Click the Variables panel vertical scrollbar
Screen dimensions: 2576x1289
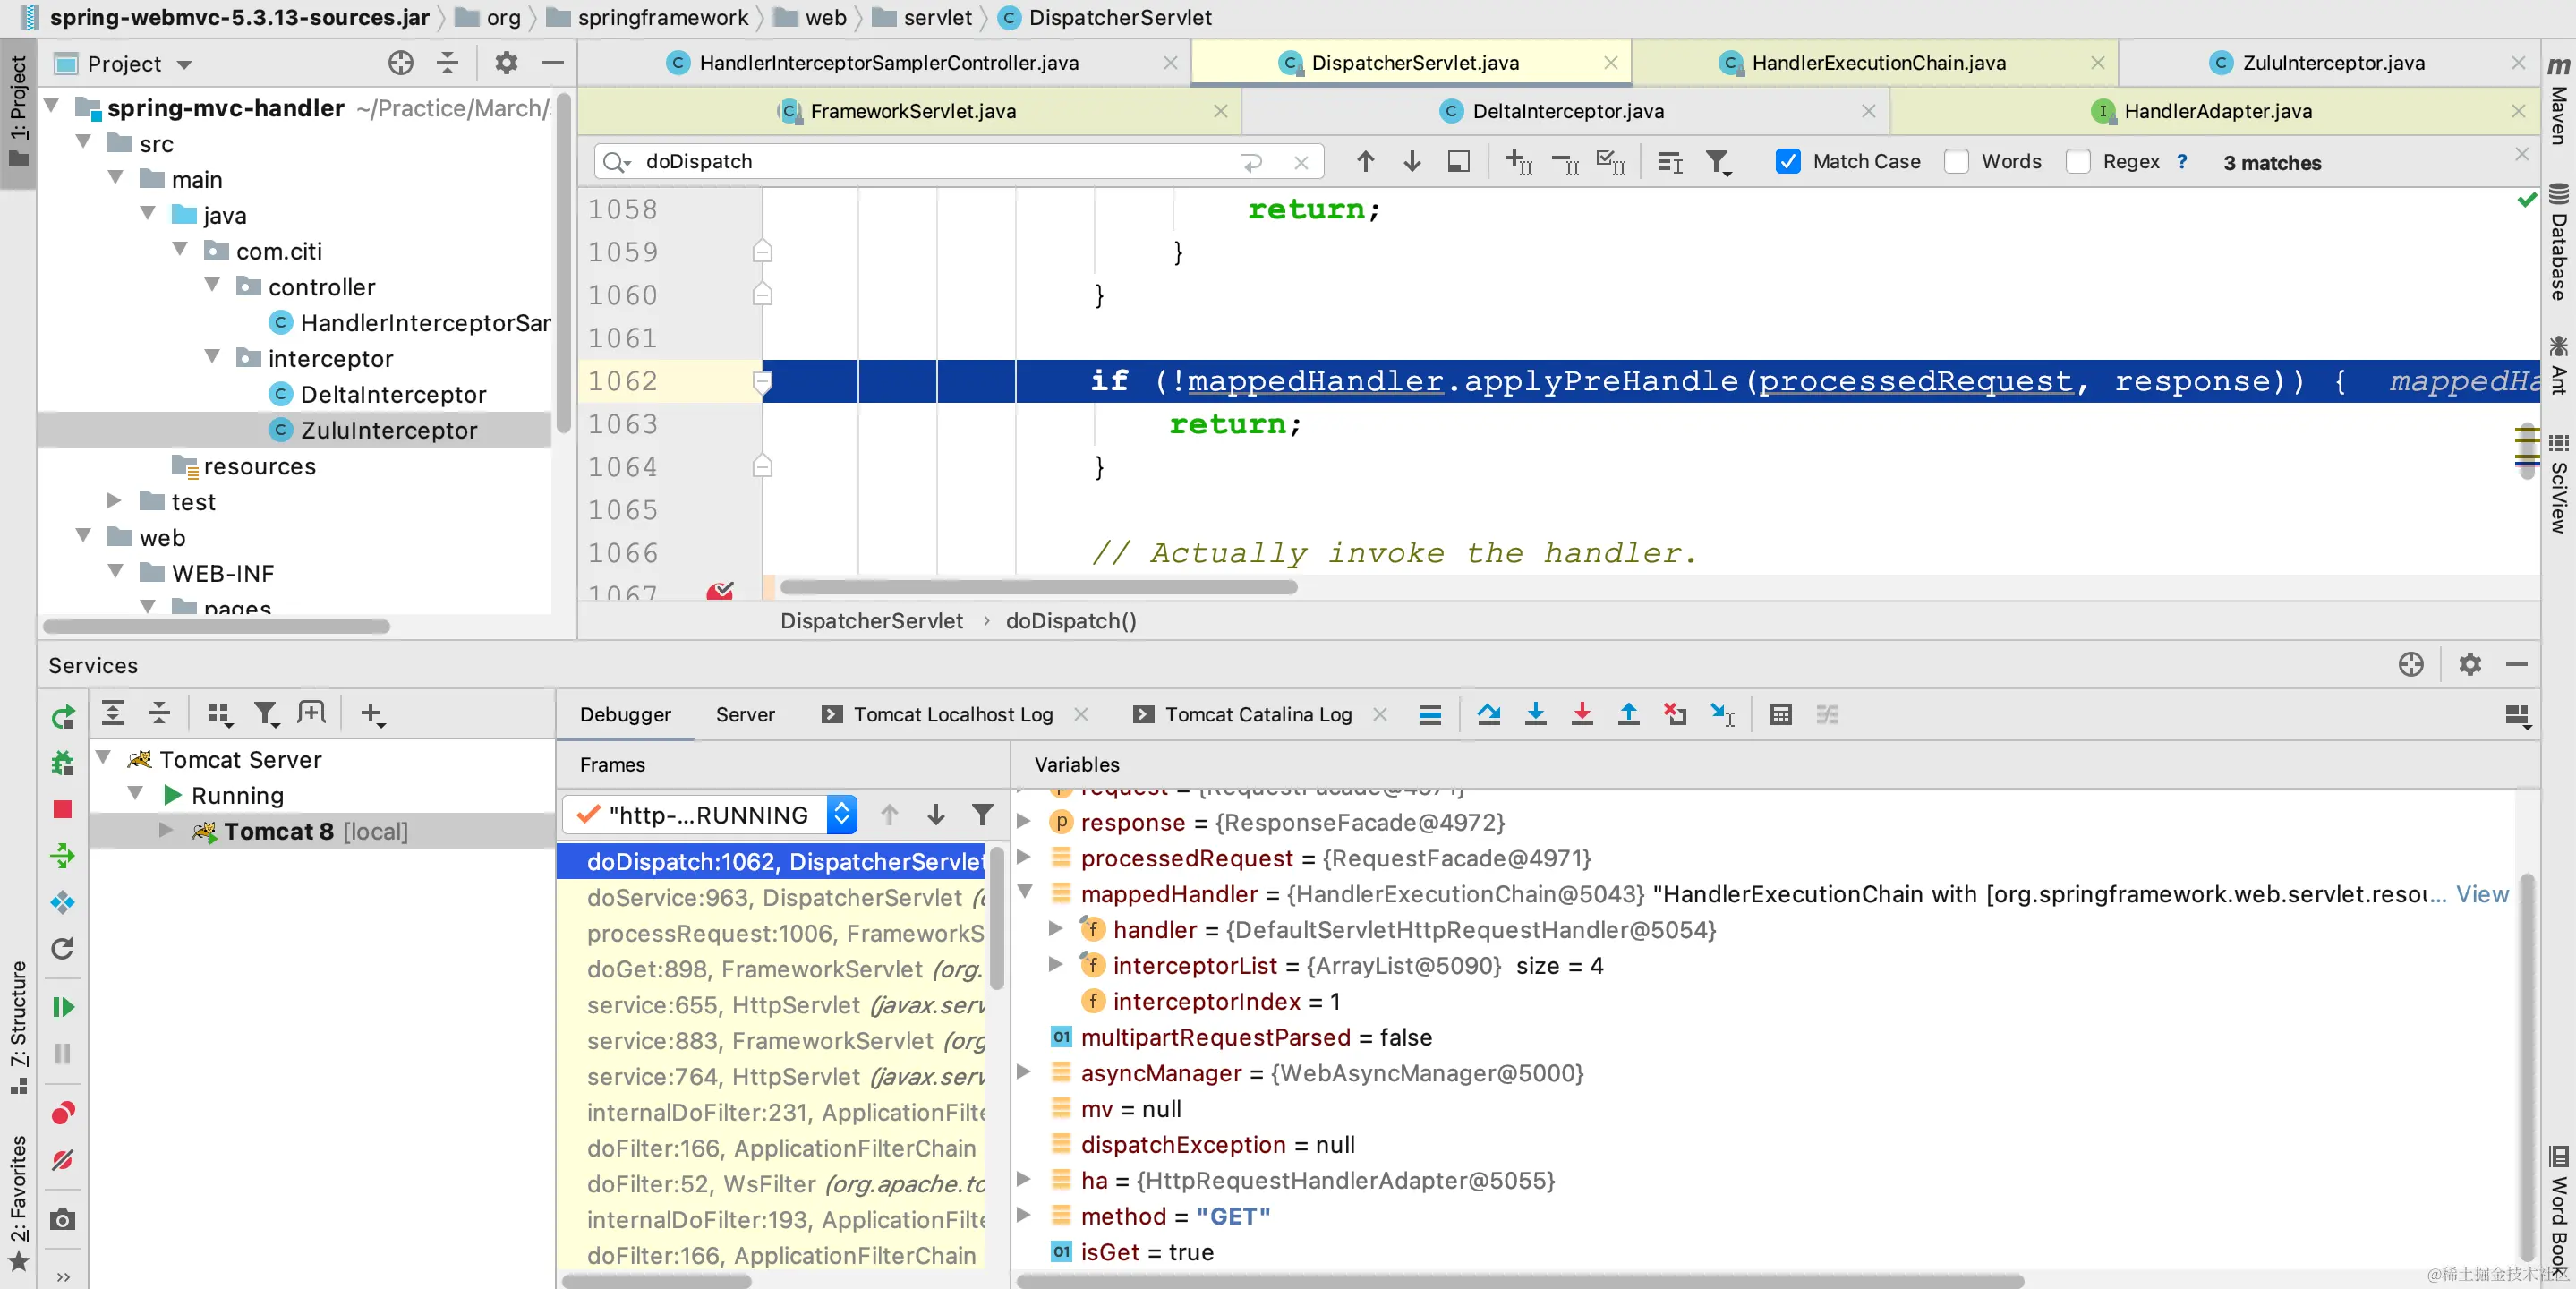pos(2526,1065)
